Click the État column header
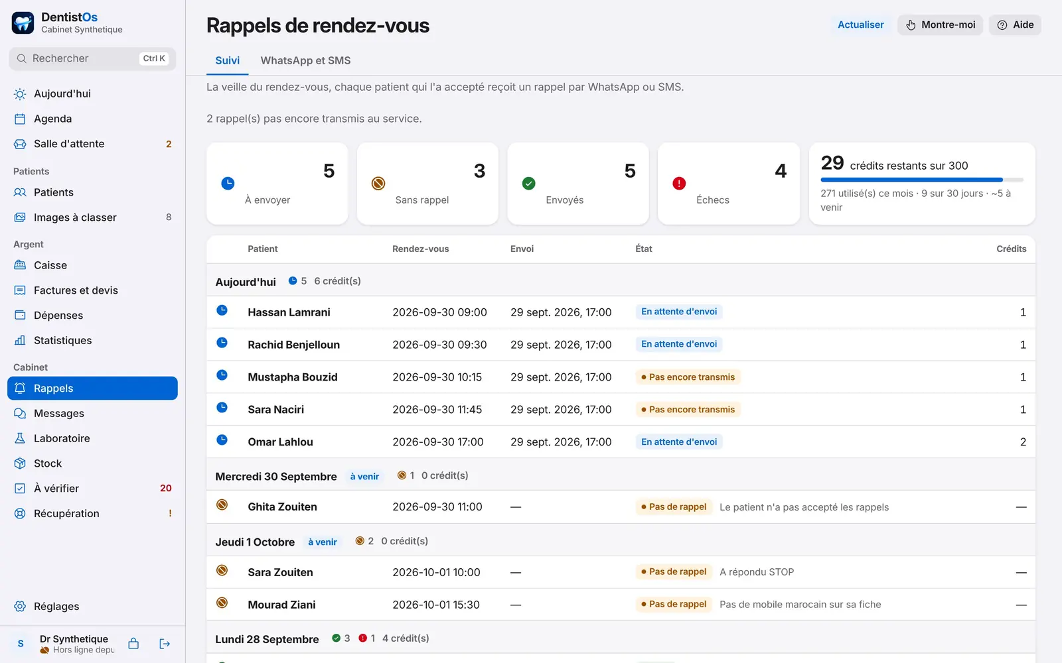 (643, 249)
